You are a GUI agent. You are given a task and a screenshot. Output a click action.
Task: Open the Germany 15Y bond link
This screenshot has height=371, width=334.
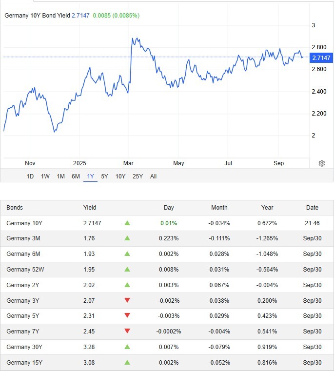(x=24, y=363)
